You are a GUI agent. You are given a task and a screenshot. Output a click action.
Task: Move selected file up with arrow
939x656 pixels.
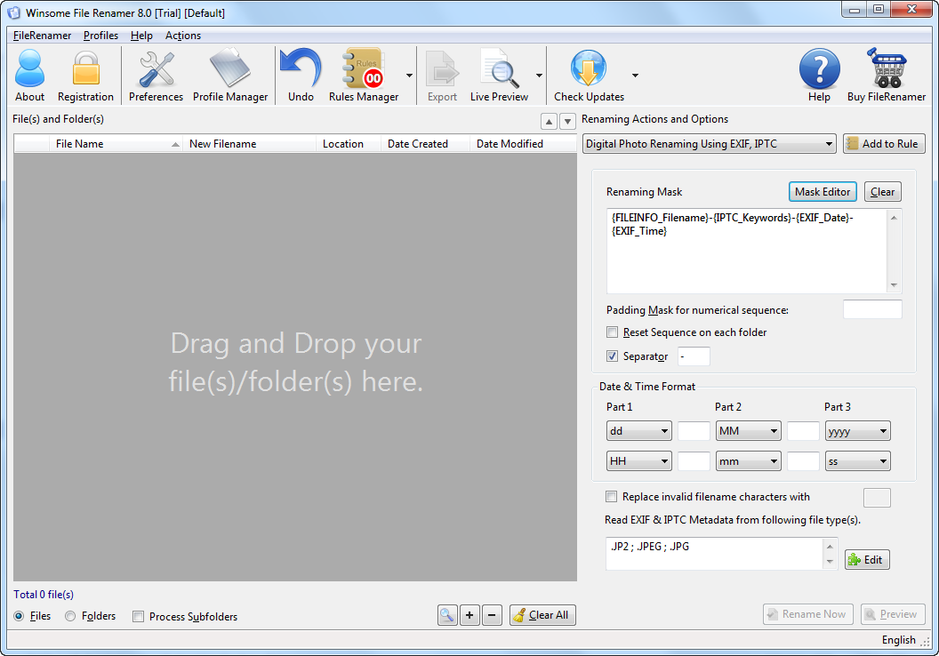pos(549,122)
